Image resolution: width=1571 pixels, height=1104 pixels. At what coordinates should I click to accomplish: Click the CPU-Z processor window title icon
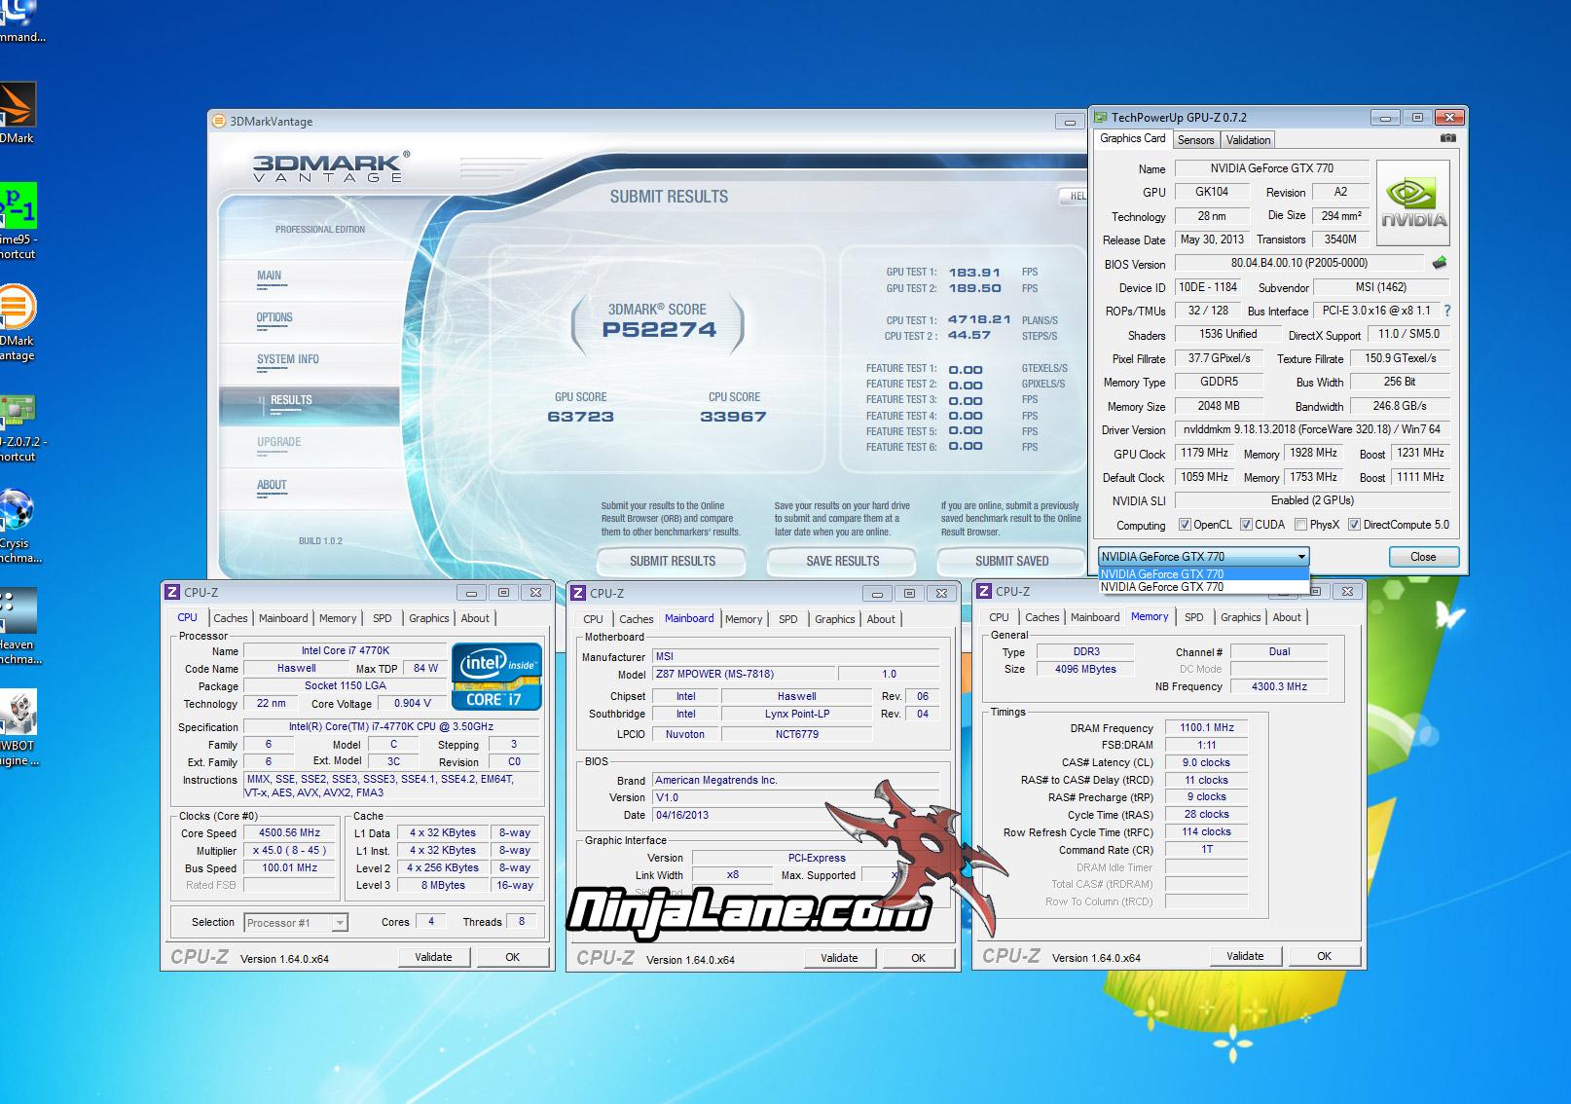pos(172,592)
